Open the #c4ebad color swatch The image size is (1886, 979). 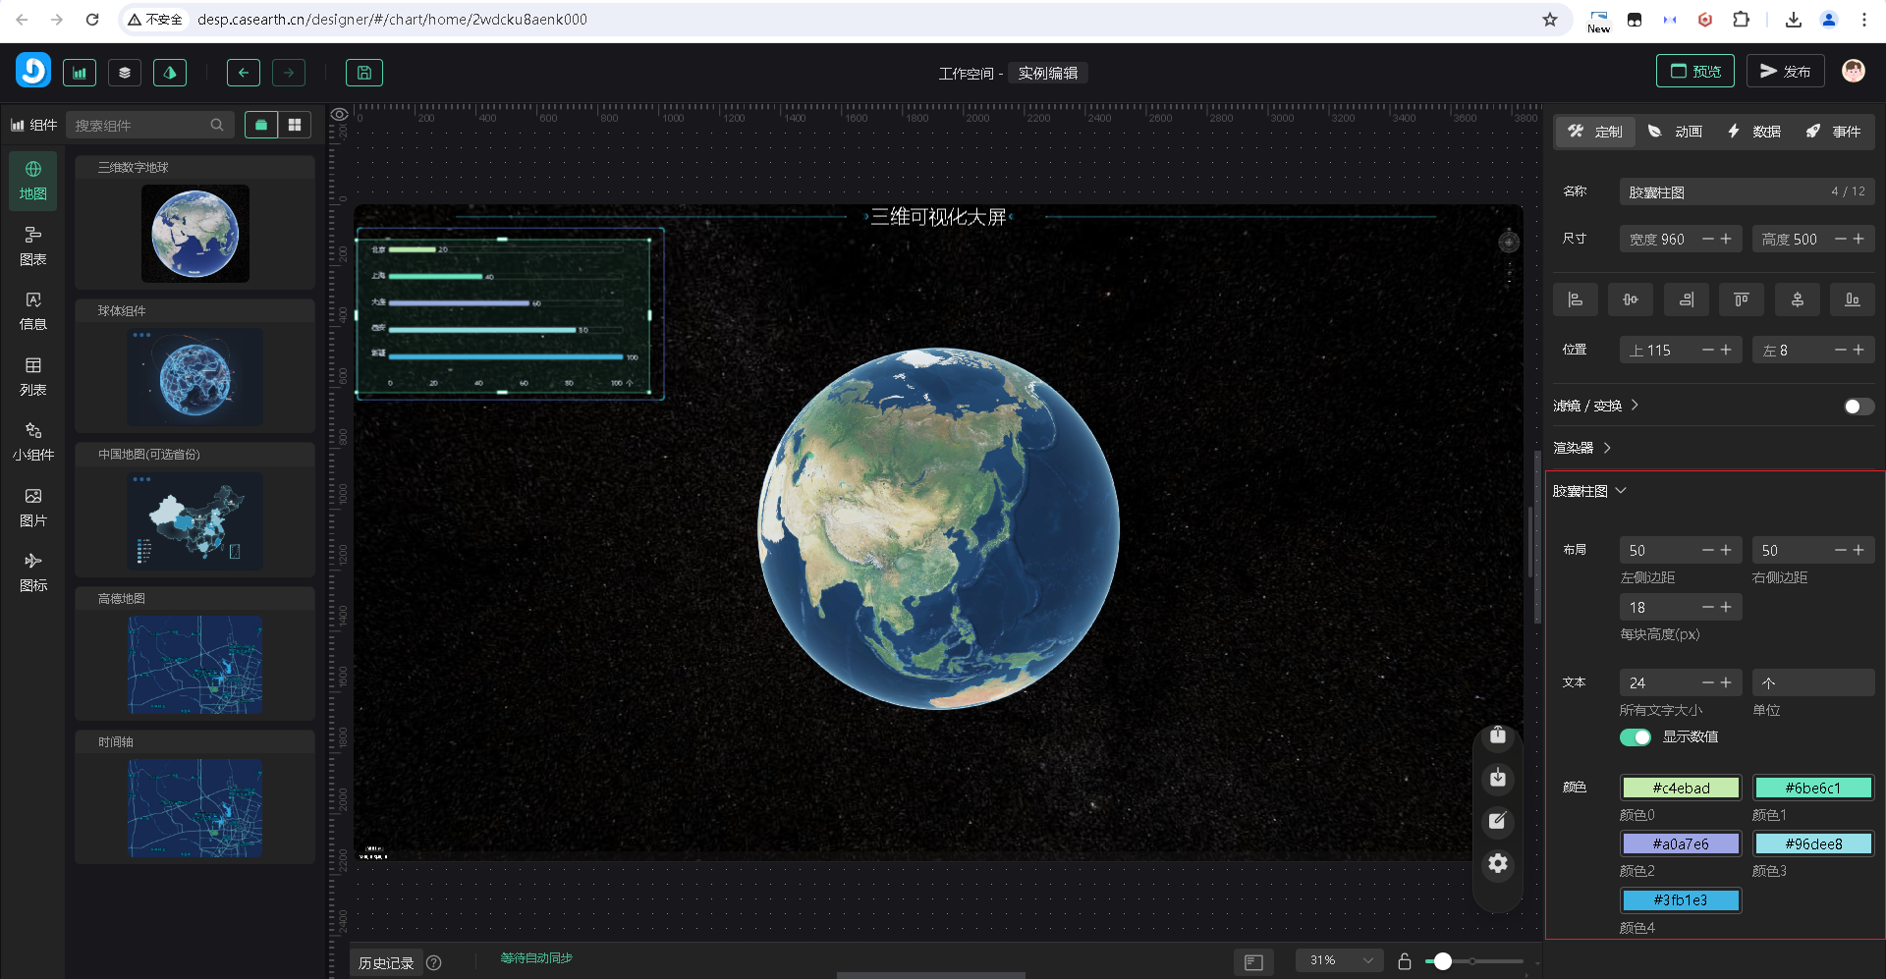1681,788
